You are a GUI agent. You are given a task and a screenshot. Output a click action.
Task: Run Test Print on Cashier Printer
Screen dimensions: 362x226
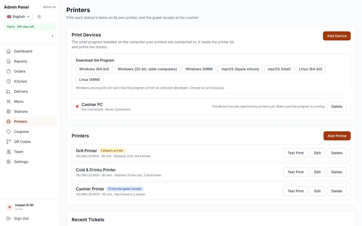(x=296, y=191)
